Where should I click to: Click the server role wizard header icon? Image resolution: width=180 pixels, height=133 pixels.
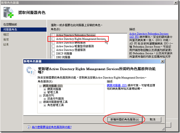(x=8, y=12)
